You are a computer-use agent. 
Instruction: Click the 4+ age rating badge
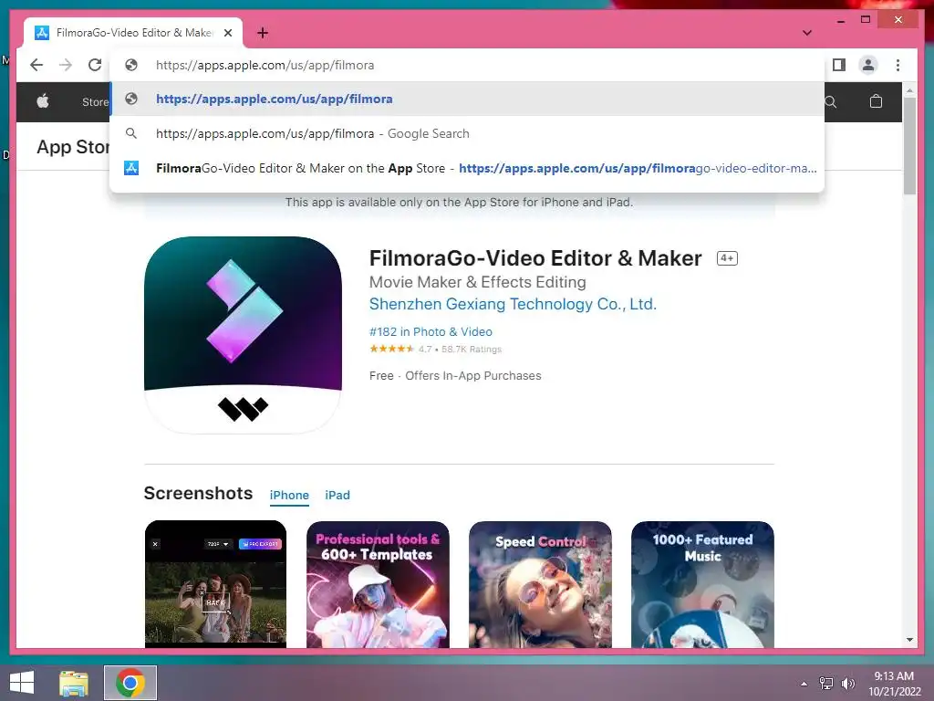pyautogui.click(x=727, y=258)
